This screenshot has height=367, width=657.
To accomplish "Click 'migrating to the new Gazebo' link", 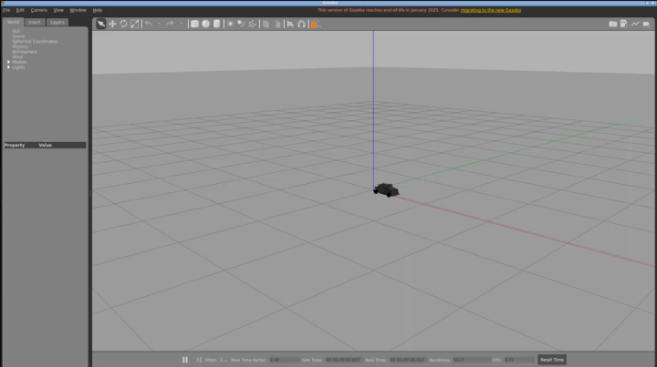I will tap(491, 10).
